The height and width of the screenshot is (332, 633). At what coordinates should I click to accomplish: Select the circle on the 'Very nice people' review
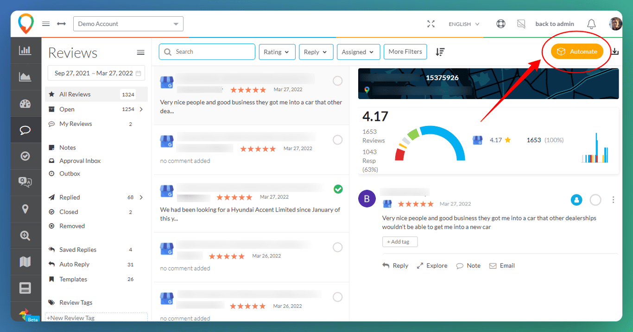point(338,81)
